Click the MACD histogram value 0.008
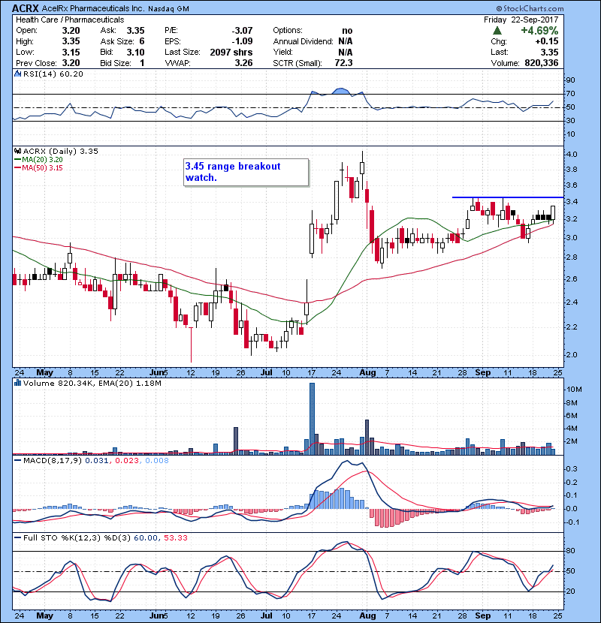 click(x=157, y=461)
